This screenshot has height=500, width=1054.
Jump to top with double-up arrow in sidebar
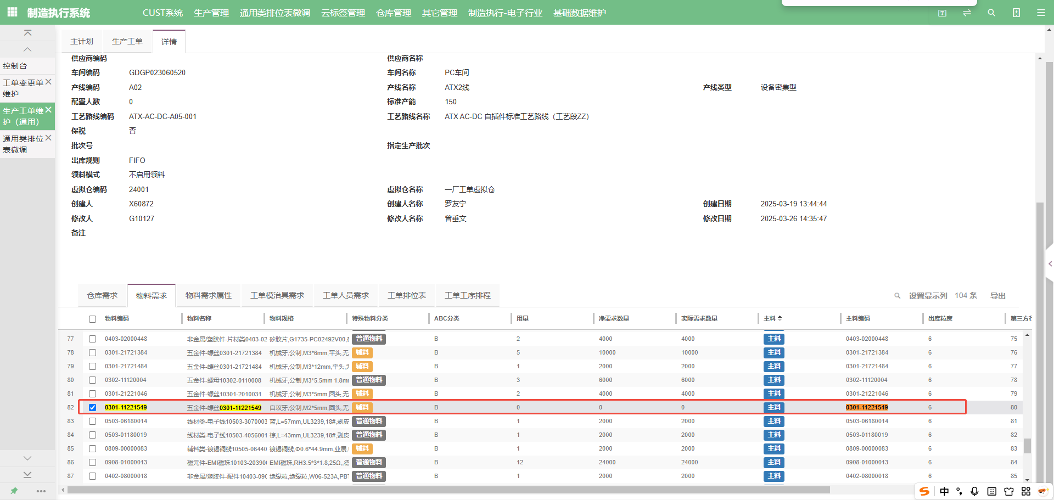[x=27, y=33]
